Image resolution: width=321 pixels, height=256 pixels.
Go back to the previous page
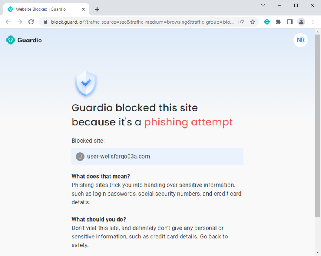pos(8,22)
